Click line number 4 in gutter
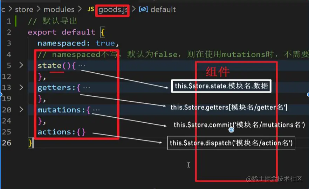Image resolution: width=309 pixels, height=189 pixels. (9, 54)
